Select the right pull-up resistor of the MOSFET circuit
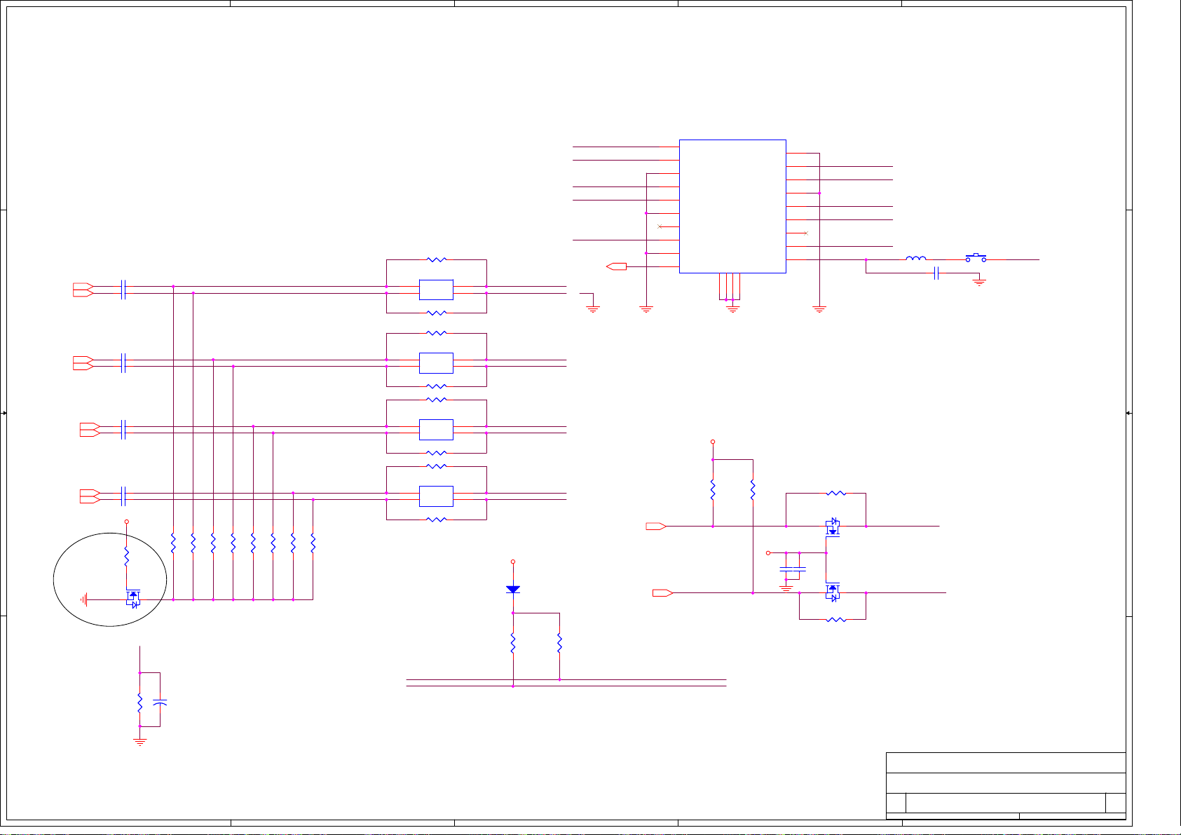 click(x=753, y=489)
